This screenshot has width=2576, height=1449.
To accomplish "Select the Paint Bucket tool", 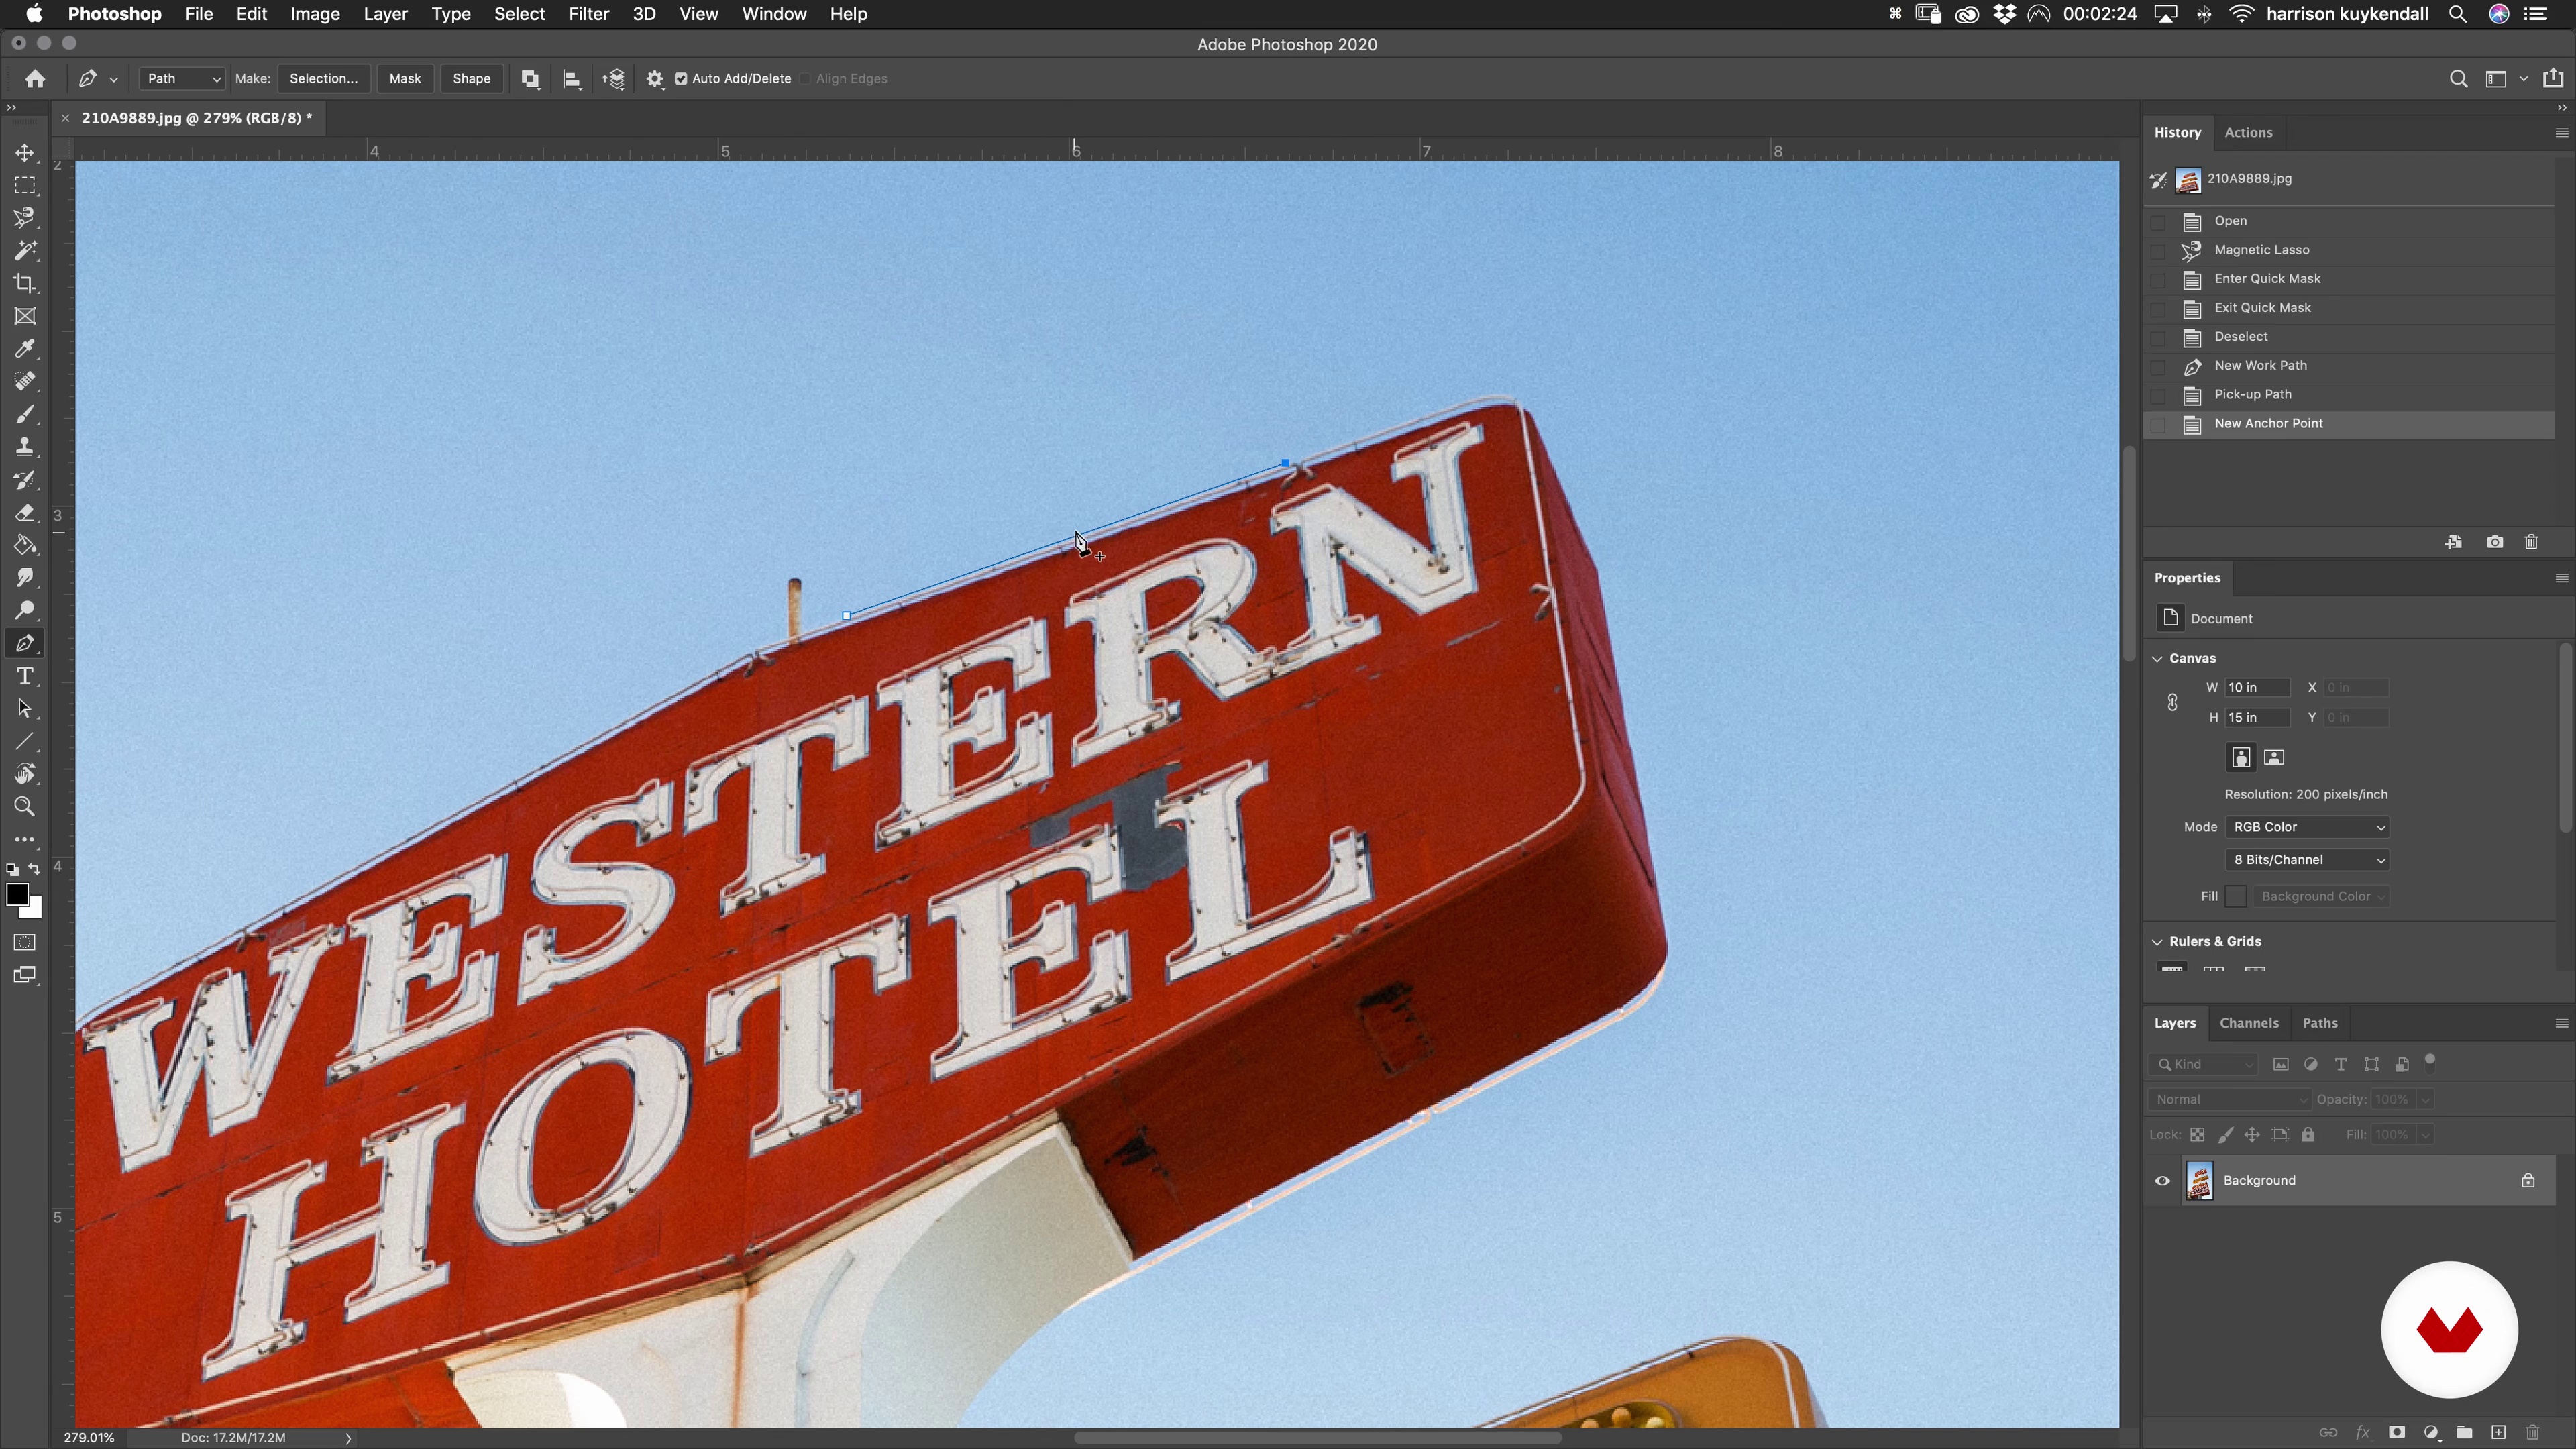I will [25, 546].
